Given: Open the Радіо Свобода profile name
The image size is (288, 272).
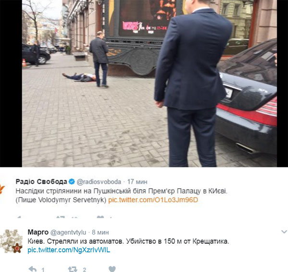Looking at the screenshot, I should pos(41,182).
